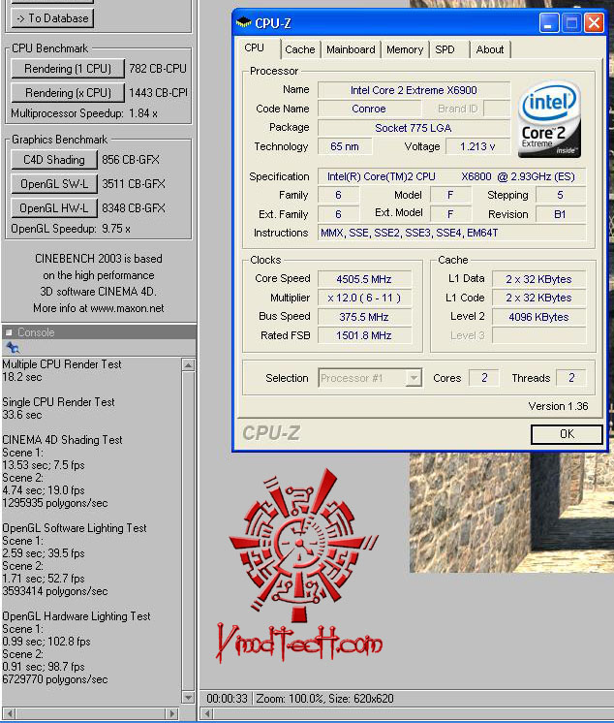Click the Rated FSB value 1501.8 MHz
The width and height of the screenshot is (614, 723).
(x=364, y=335)
